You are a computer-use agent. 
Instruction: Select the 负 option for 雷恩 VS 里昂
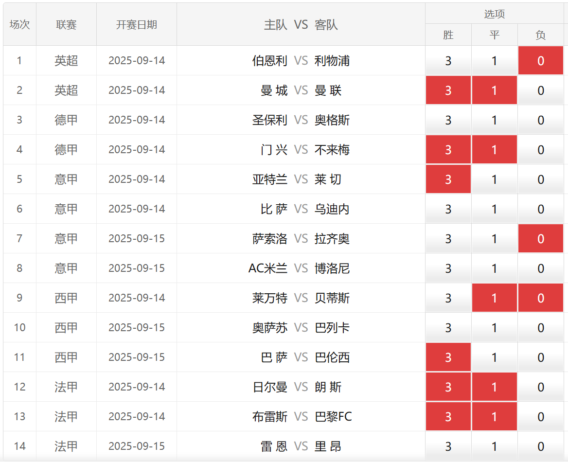(540, 447)
